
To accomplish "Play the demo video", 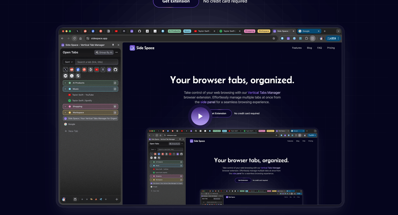I will pos(200,116).
